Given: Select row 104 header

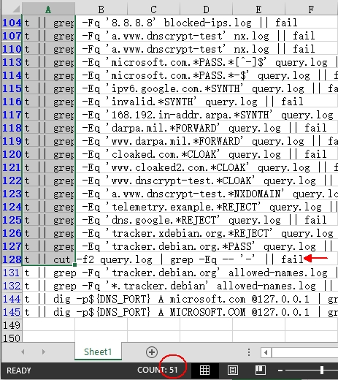Looking at the screenshot, I should (12, 23).
